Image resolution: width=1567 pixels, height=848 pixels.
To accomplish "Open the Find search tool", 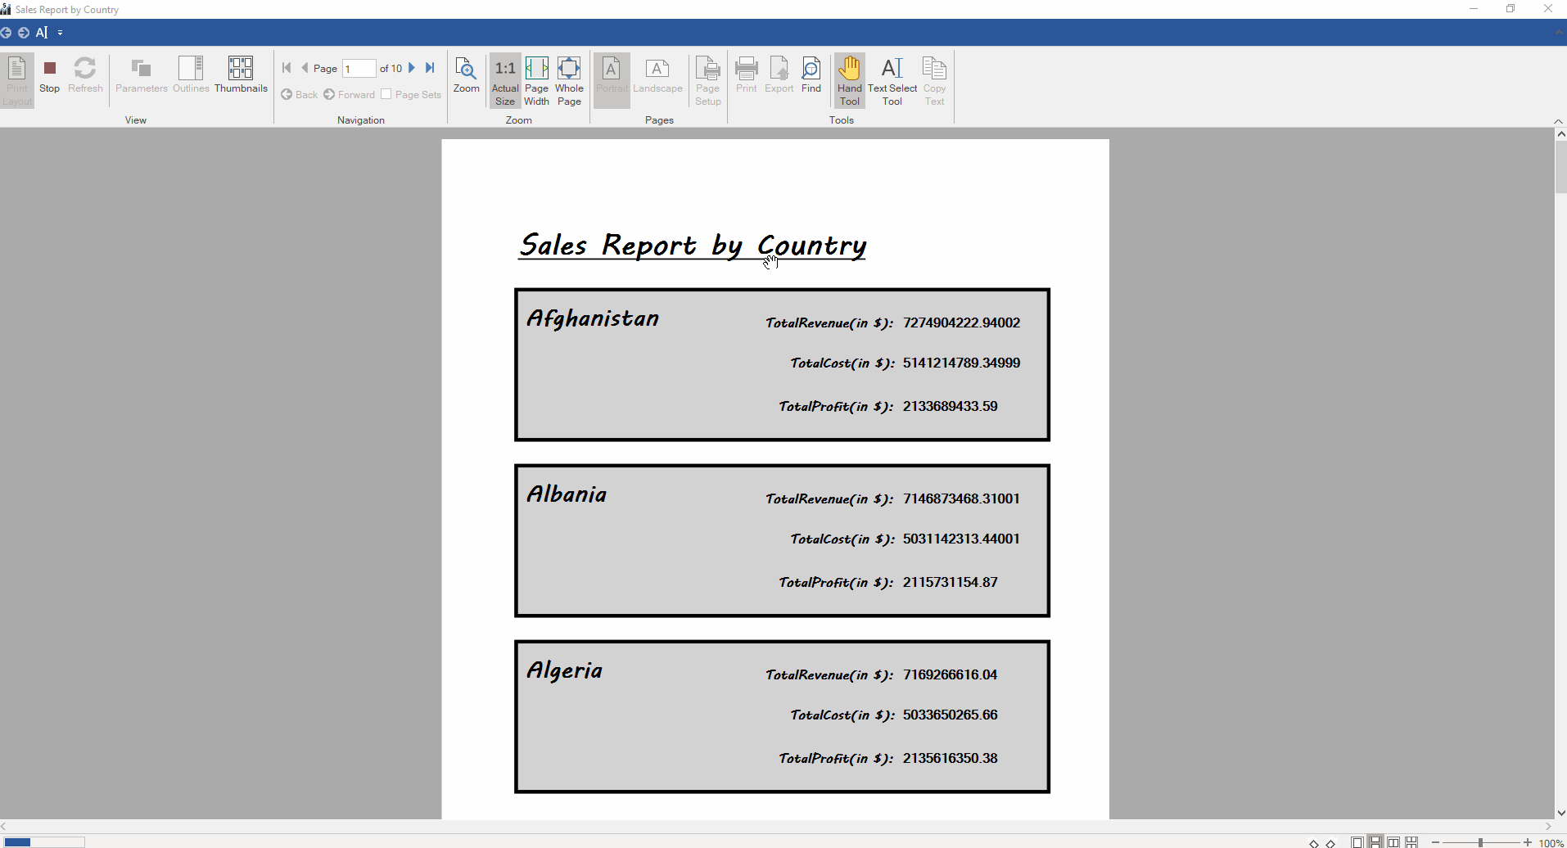I will [811, 76].
